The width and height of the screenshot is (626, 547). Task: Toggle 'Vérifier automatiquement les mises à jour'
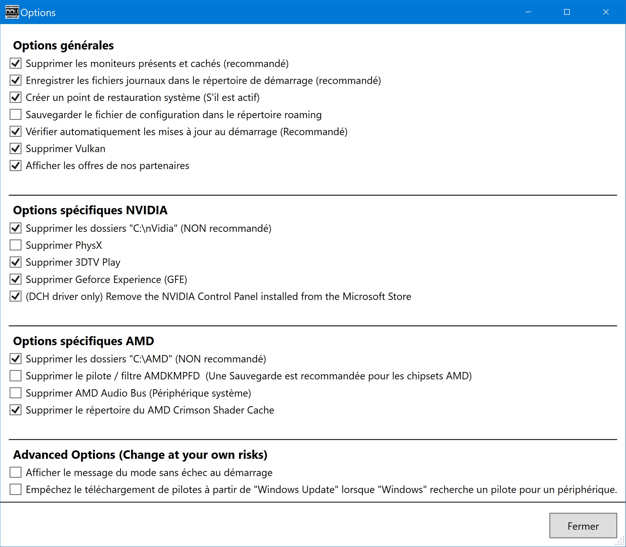pos(16,131)
